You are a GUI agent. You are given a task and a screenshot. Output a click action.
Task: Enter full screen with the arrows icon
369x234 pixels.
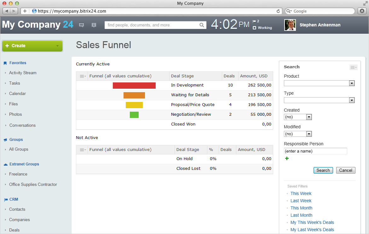(x=365, y=3)
